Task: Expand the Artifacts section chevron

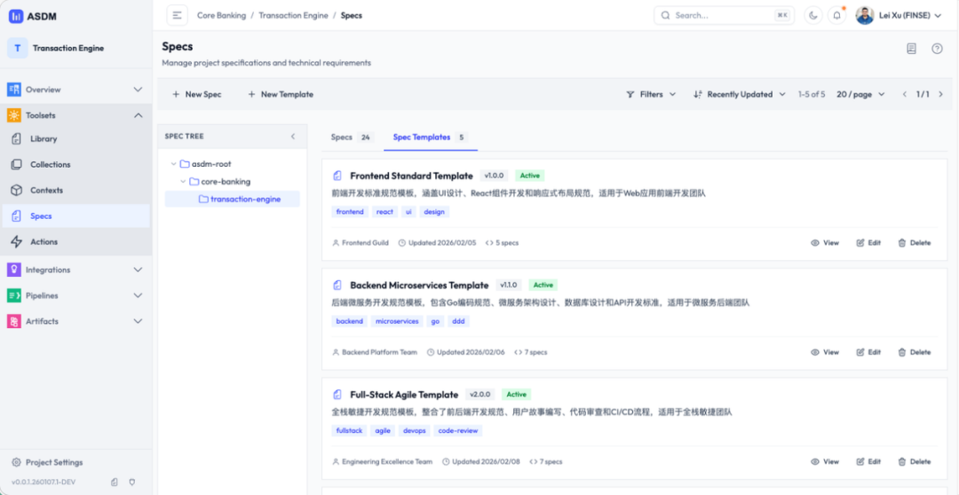Action: pos(138,321)
